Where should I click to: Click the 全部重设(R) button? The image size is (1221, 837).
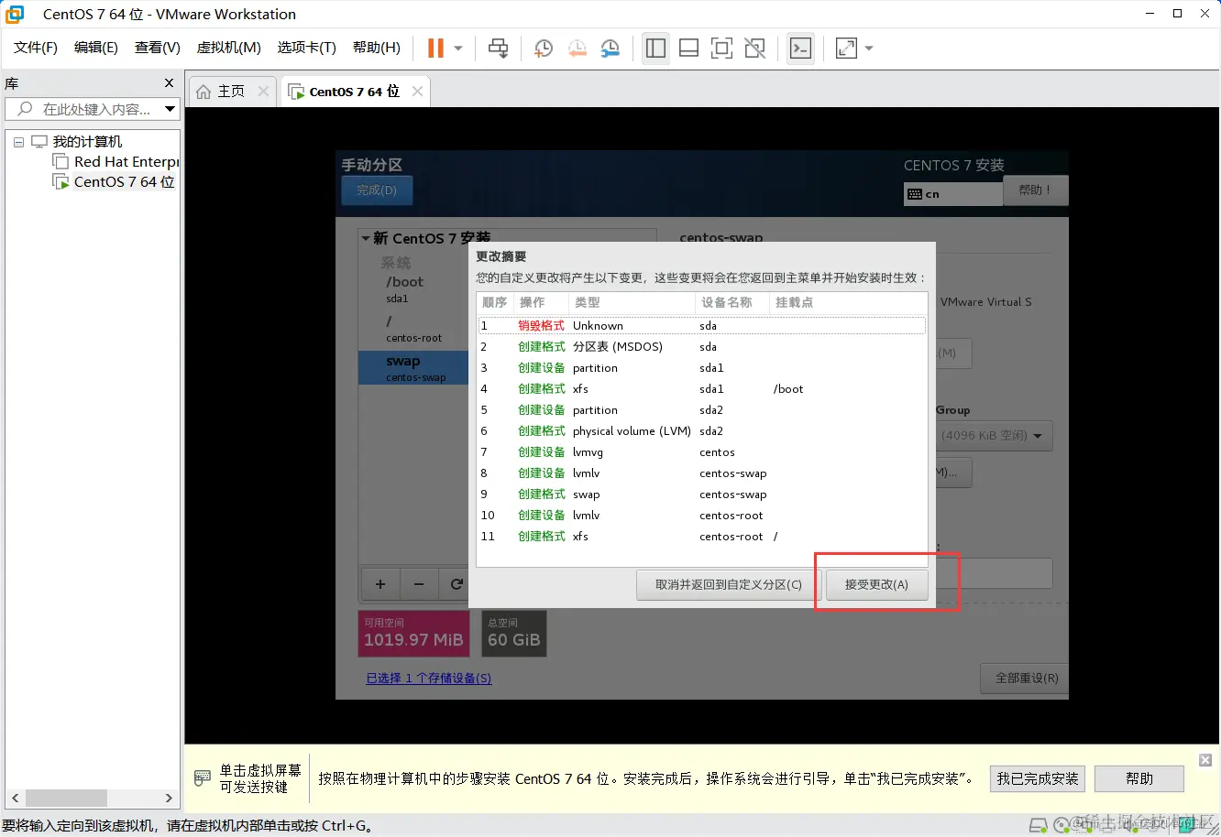[x=1026, y=679]
